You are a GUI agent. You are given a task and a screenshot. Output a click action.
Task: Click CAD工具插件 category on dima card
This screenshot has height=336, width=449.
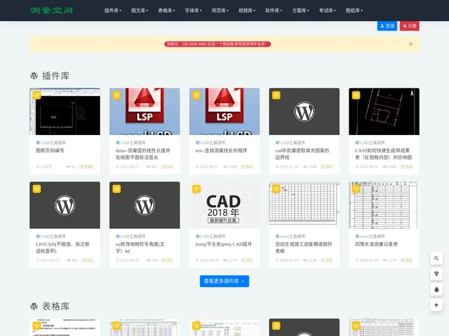tap(130, 142)
